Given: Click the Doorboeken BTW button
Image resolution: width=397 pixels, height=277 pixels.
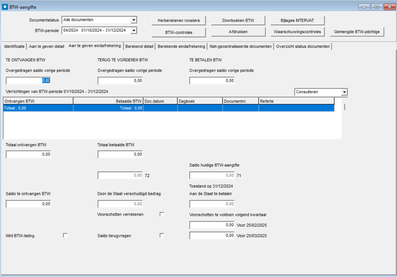Looking at the screenshot, I should pos(238,20).
